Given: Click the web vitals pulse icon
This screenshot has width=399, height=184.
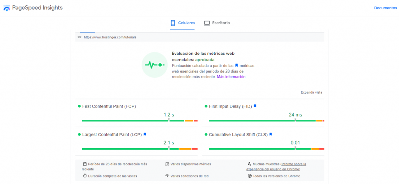Looking at the screenshot, I should click(x=153, y=64).
